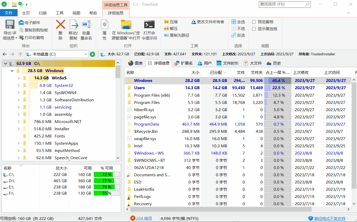Switch to the Scan (扫描) ribbon tab
This screenshot has width=357, height=222.
pos(43,13)
